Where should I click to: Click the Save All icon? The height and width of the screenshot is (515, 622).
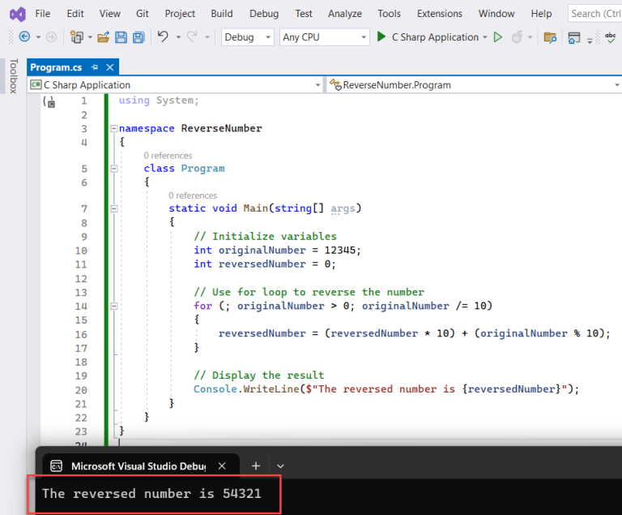138,37
